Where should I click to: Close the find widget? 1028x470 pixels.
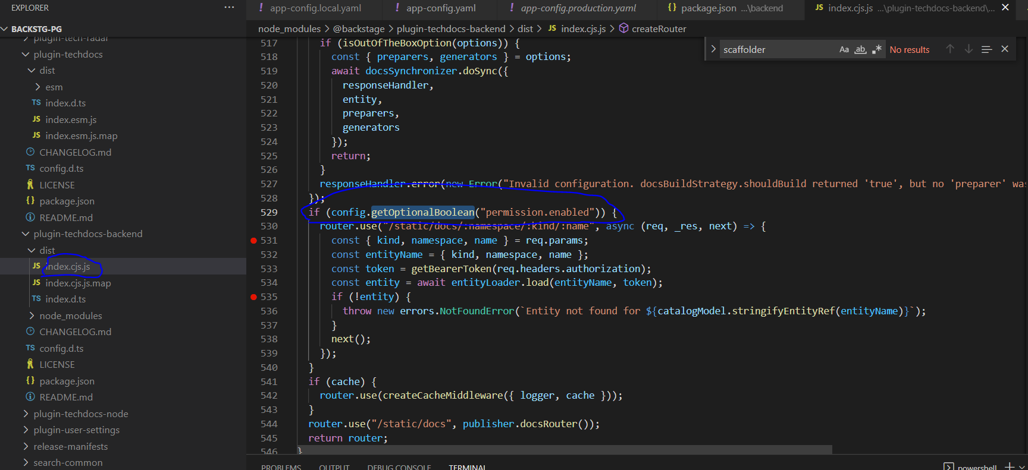click(1005, 49)
